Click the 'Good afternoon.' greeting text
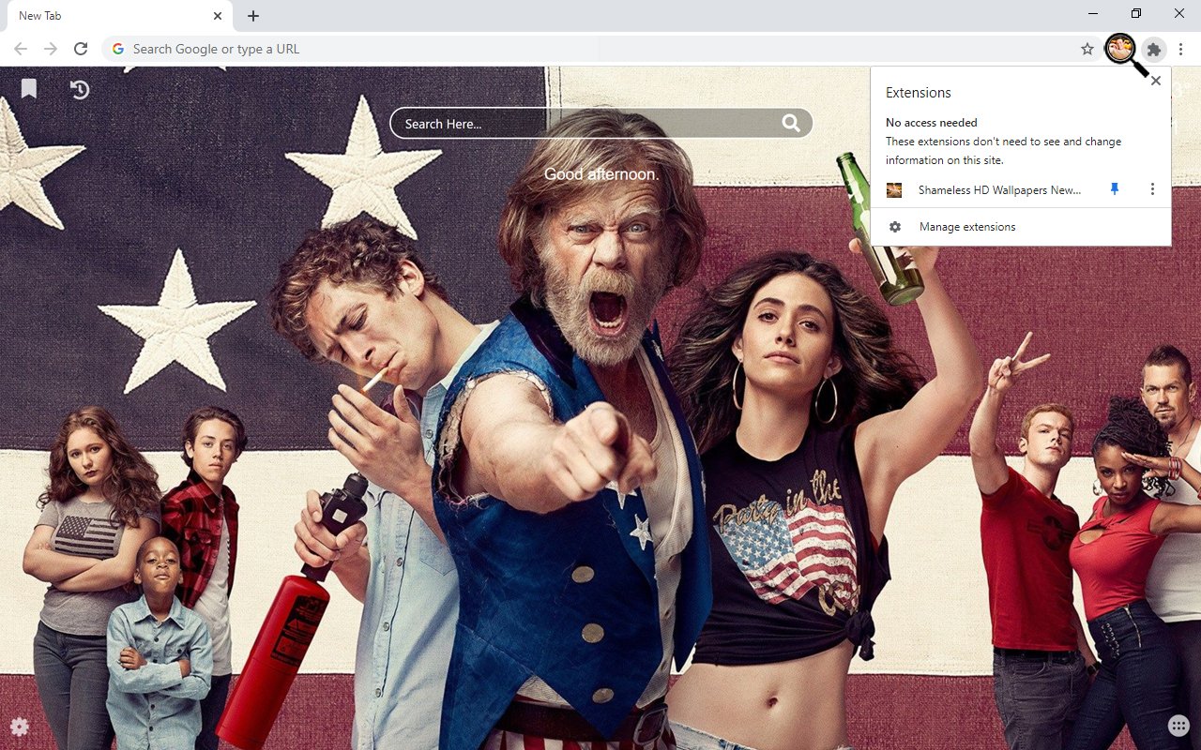 click(x=601, y=174)
